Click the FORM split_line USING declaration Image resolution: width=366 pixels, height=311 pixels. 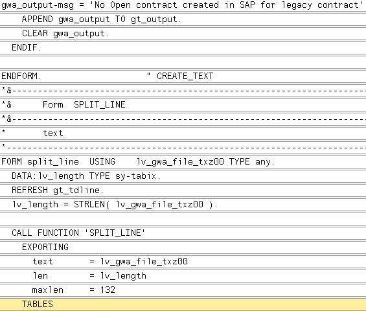(x=183, y=161)
